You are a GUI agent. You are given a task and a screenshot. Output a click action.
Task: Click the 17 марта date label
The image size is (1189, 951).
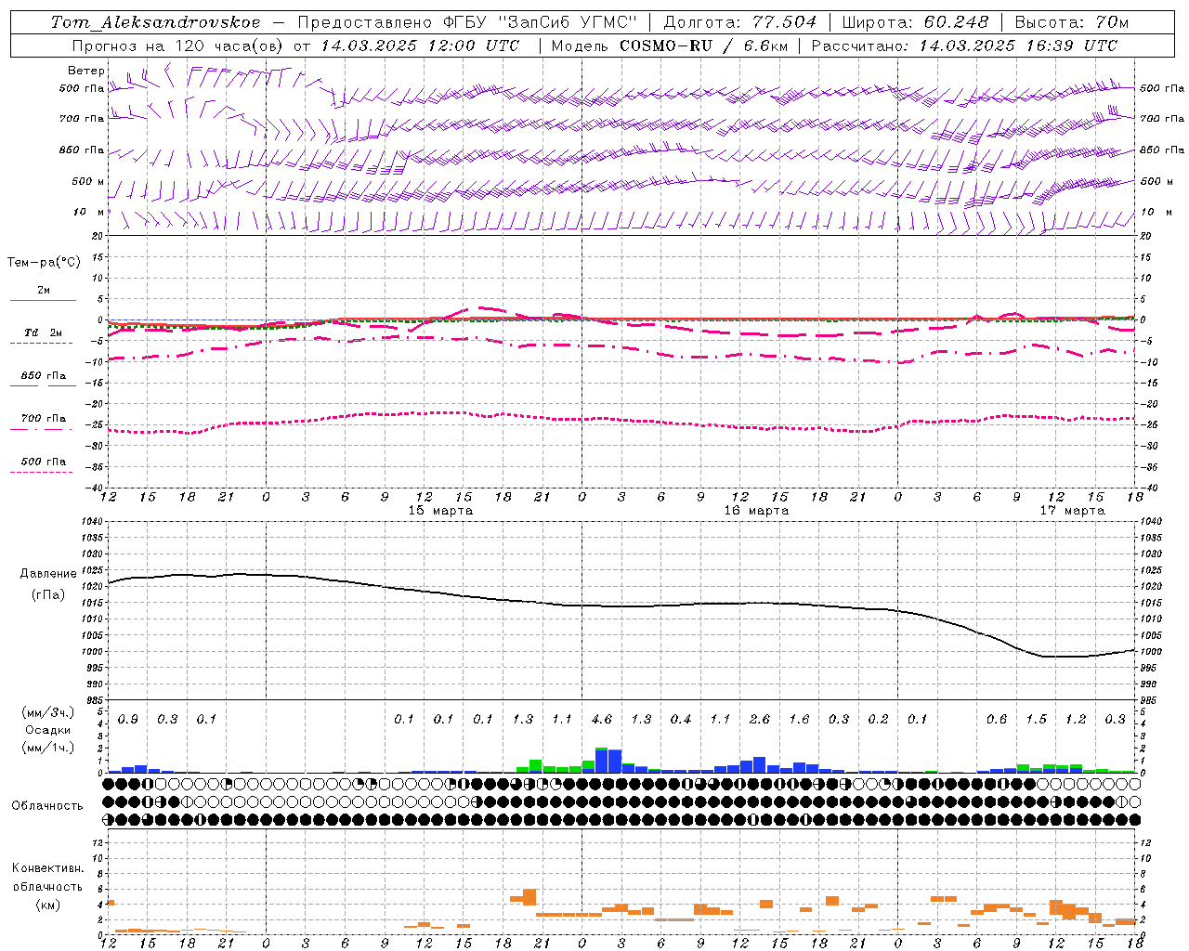pos(1072,511)
